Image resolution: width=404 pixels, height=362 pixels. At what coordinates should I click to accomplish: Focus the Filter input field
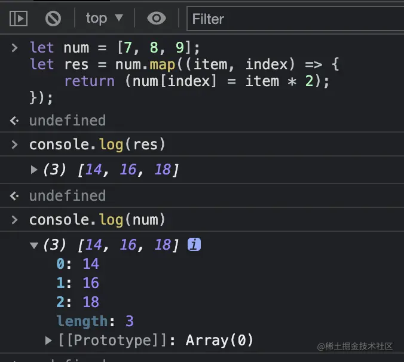click(x=295, y=19)
